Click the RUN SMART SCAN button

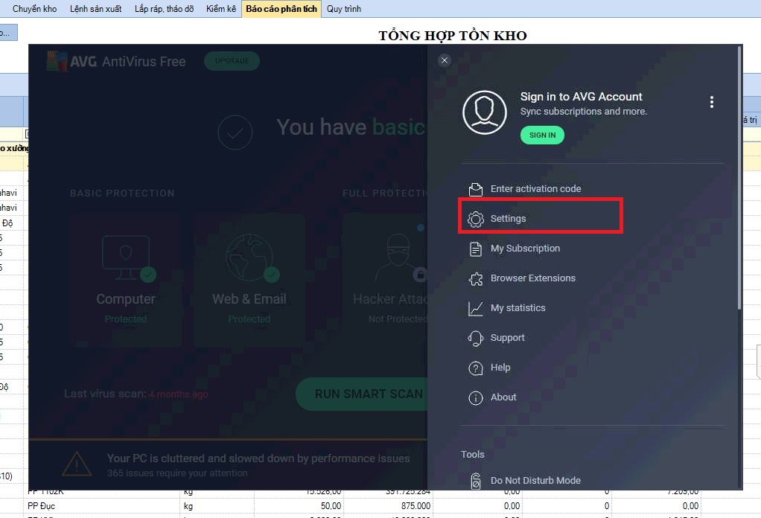click(x=362, y=394)
